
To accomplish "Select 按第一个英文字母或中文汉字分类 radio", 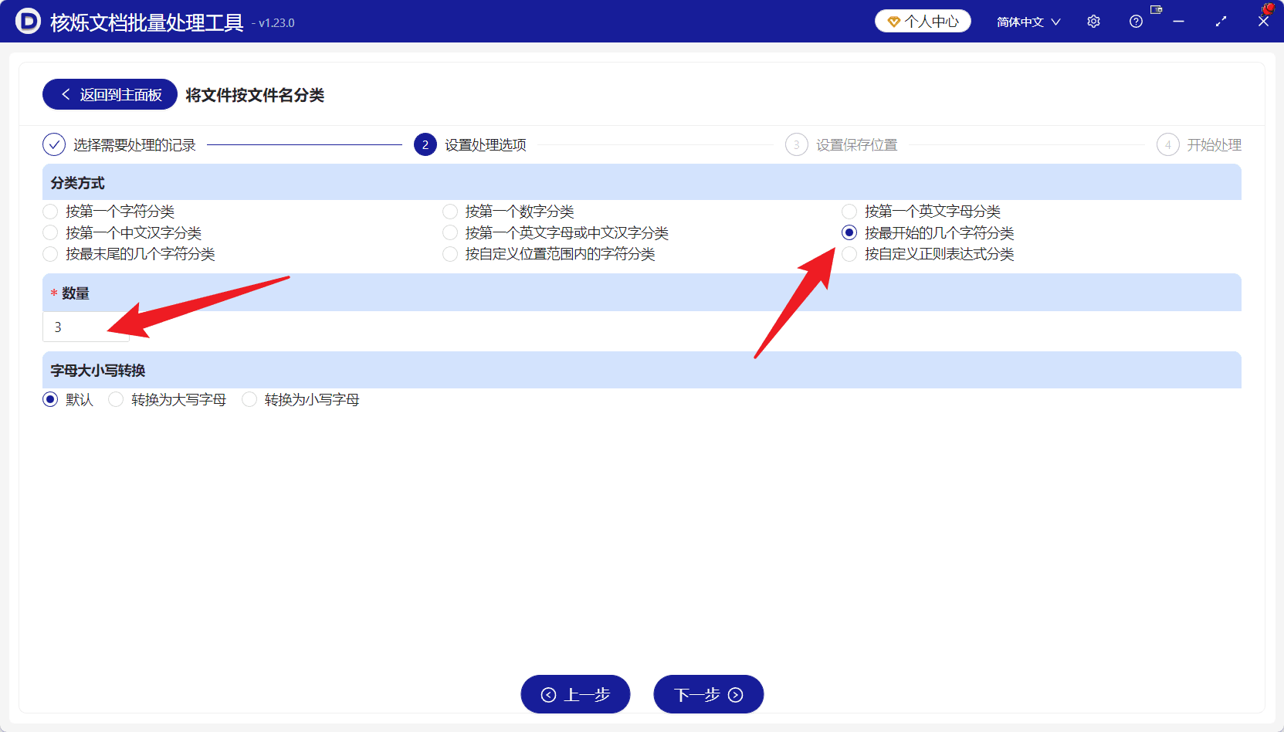I will click(450, 232).
